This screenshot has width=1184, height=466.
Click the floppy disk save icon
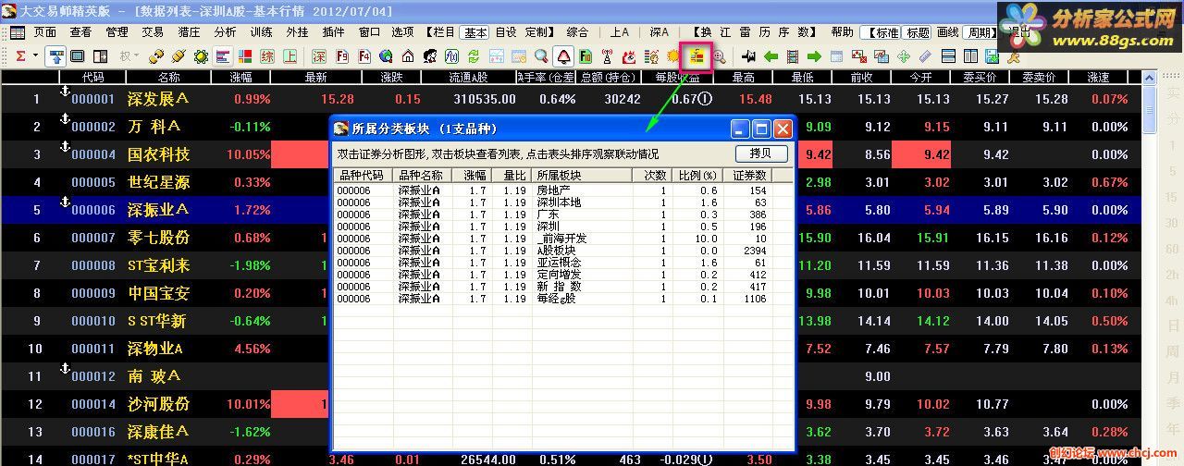pyautogui.click(x=992, y=56)
